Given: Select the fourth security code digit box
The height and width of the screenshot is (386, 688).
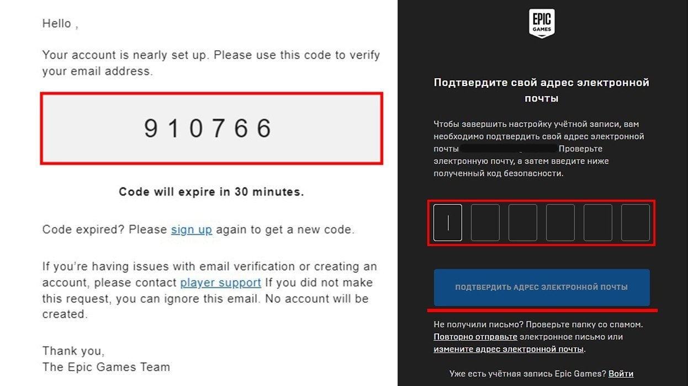Looking at the screenshot, I should pos(560,223).
